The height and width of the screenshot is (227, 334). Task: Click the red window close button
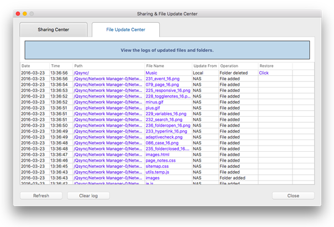(18, 14)
